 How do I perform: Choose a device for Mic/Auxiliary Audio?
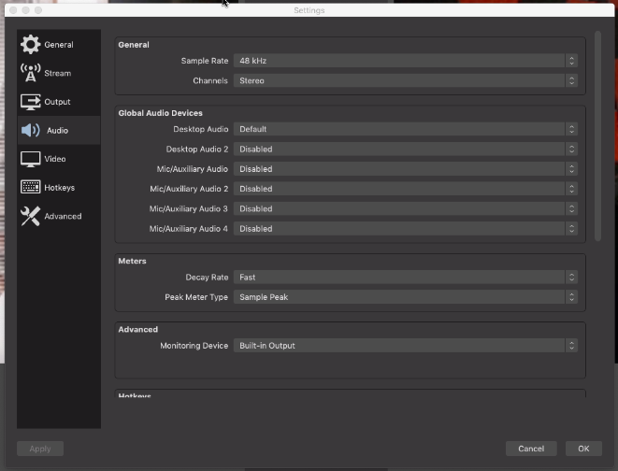406,169
